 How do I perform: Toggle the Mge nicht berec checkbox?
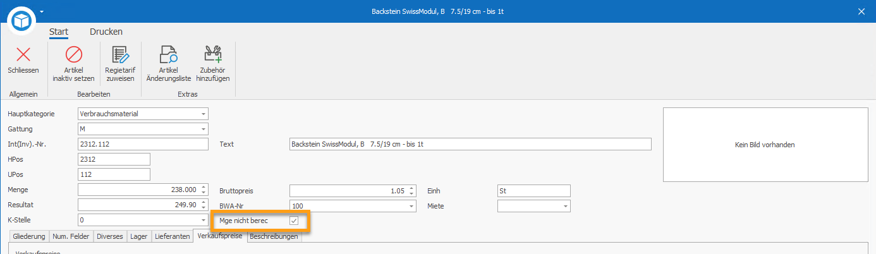(293, 221)
